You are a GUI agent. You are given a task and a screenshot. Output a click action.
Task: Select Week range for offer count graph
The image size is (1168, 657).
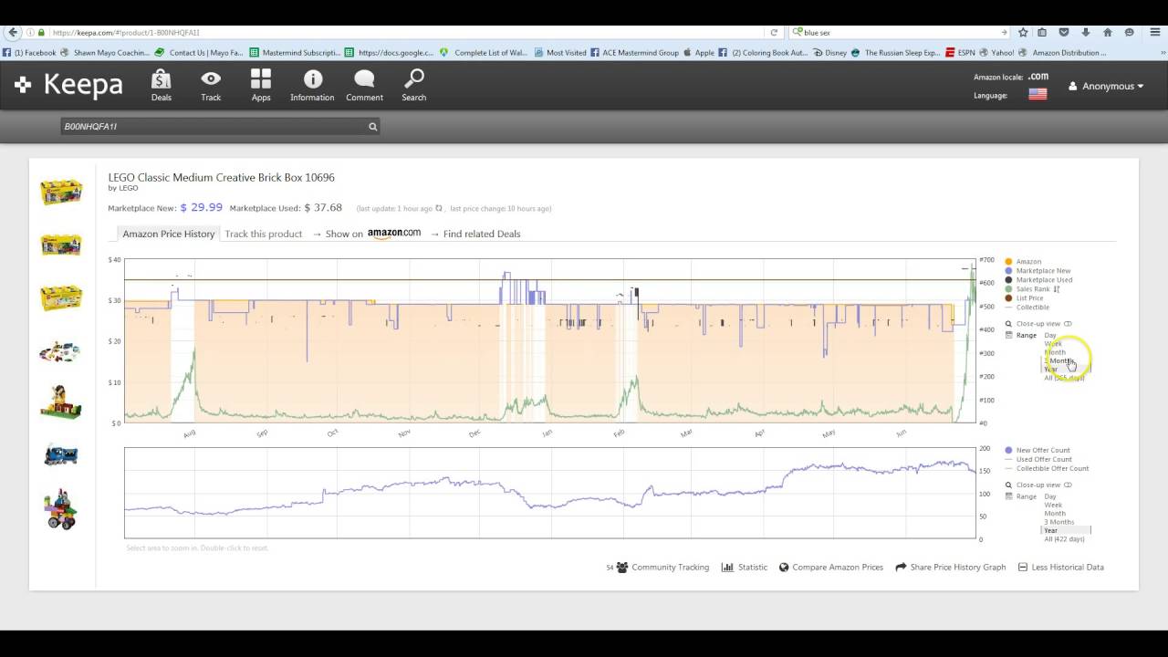(x=1053, y=506)
